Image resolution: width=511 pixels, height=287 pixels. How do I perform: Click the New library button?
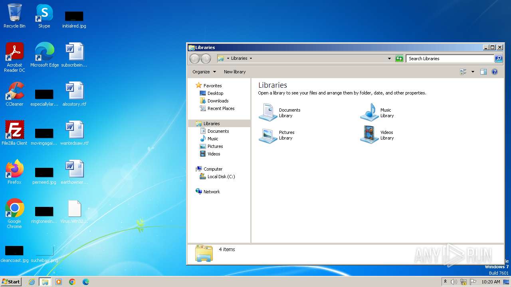coord(235,72)
